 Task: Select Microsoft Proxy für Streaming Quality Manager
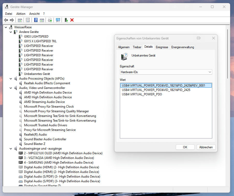pos(56,111)
